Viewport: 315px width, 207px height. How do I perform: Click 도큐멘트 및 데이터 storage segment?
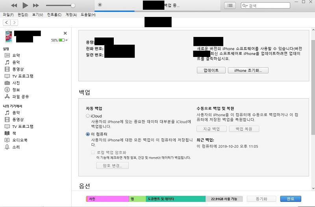coord(176,199)
